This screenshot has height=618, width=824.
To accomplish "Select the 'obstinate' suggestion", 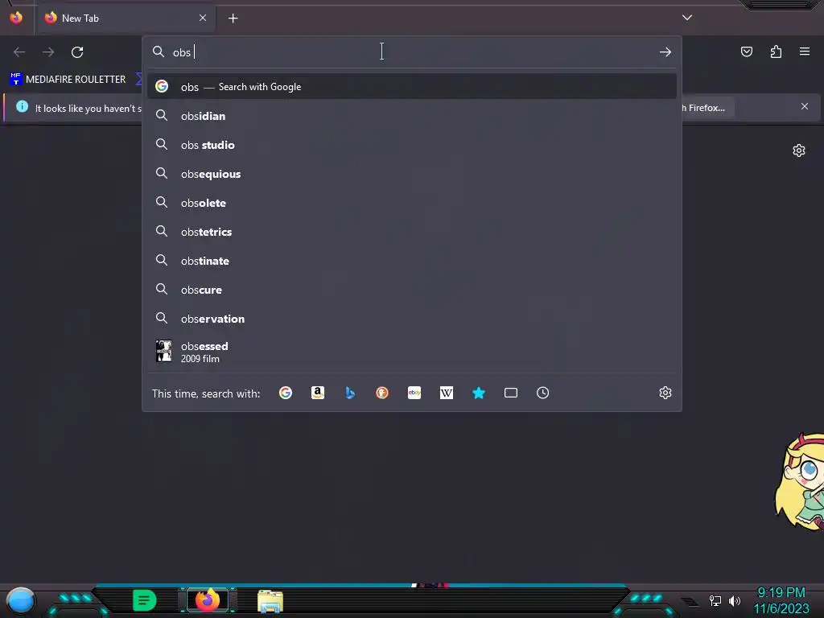I will point(412,261).
